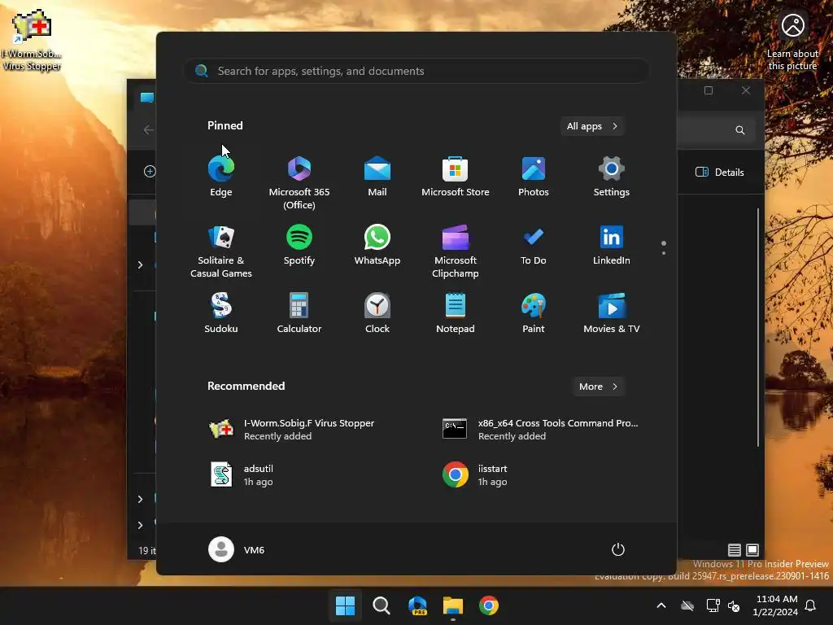Open Settings from the pinned apps
Viewport: 833px width, 625px height.
click(x=612, y=177)
